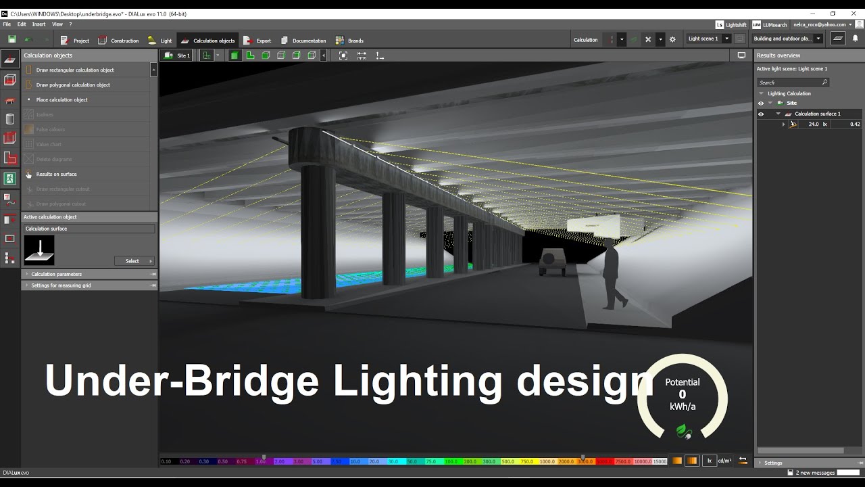
Task: Select the red rectangle frame sidebar tool
Action: pyautogui.click(x=10, y=238)
